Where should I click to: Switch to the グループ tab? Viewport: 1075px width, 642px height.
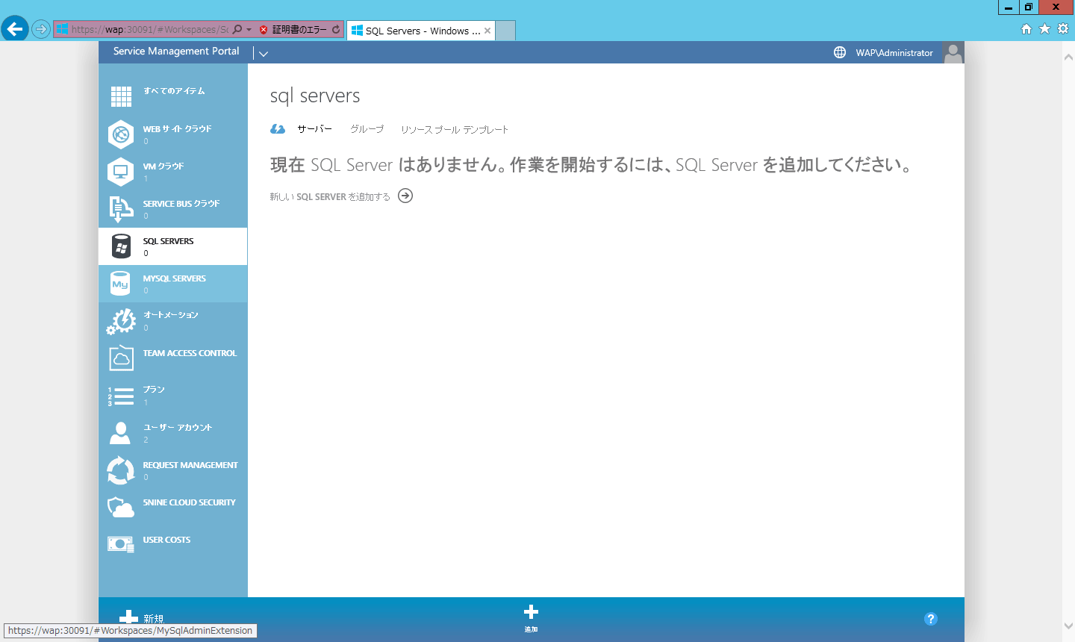click(367, 129)
